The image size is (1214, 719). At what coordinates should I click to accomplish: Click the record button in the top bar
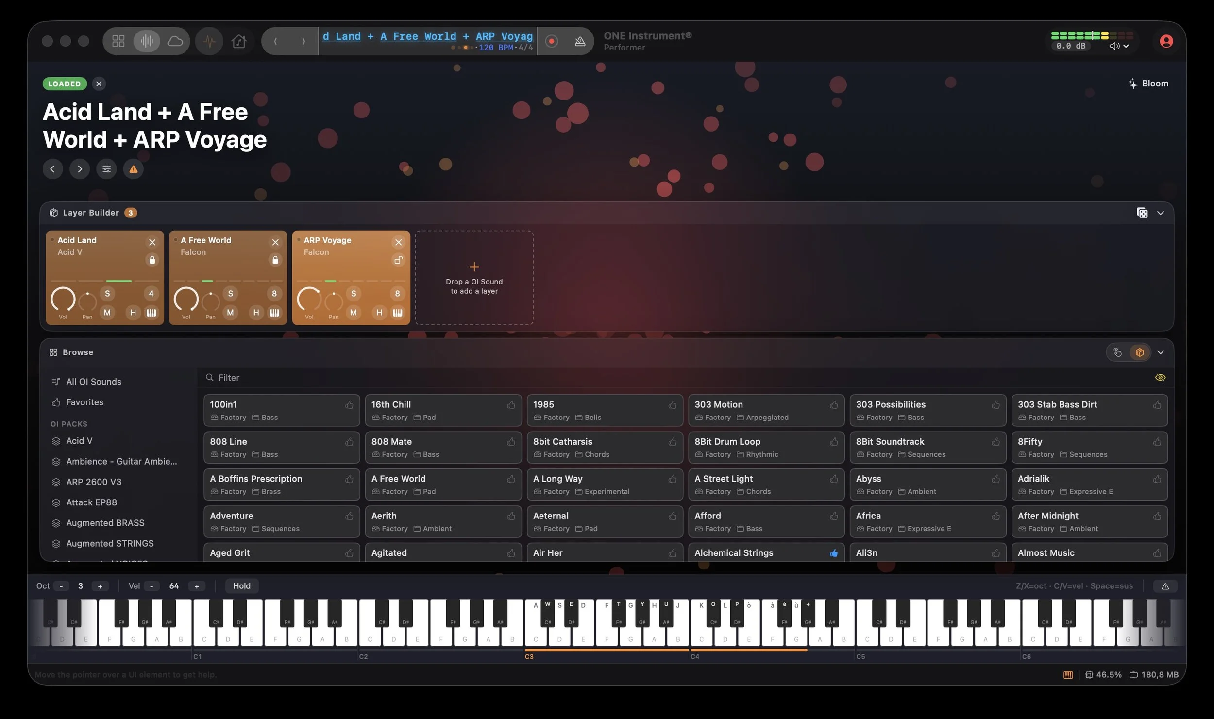(x=551, y=41)
